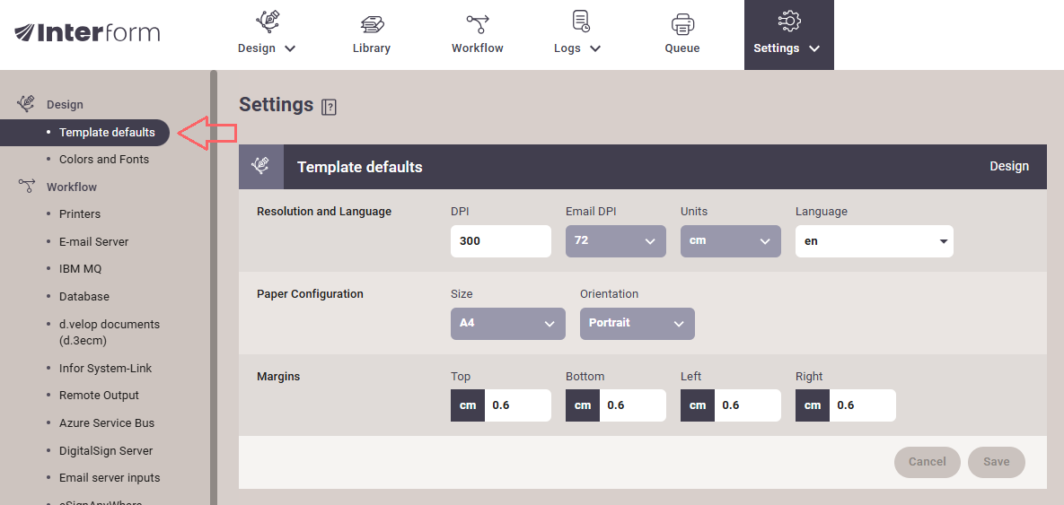Open Printers settings in sidebar

(x=80, y=214)
